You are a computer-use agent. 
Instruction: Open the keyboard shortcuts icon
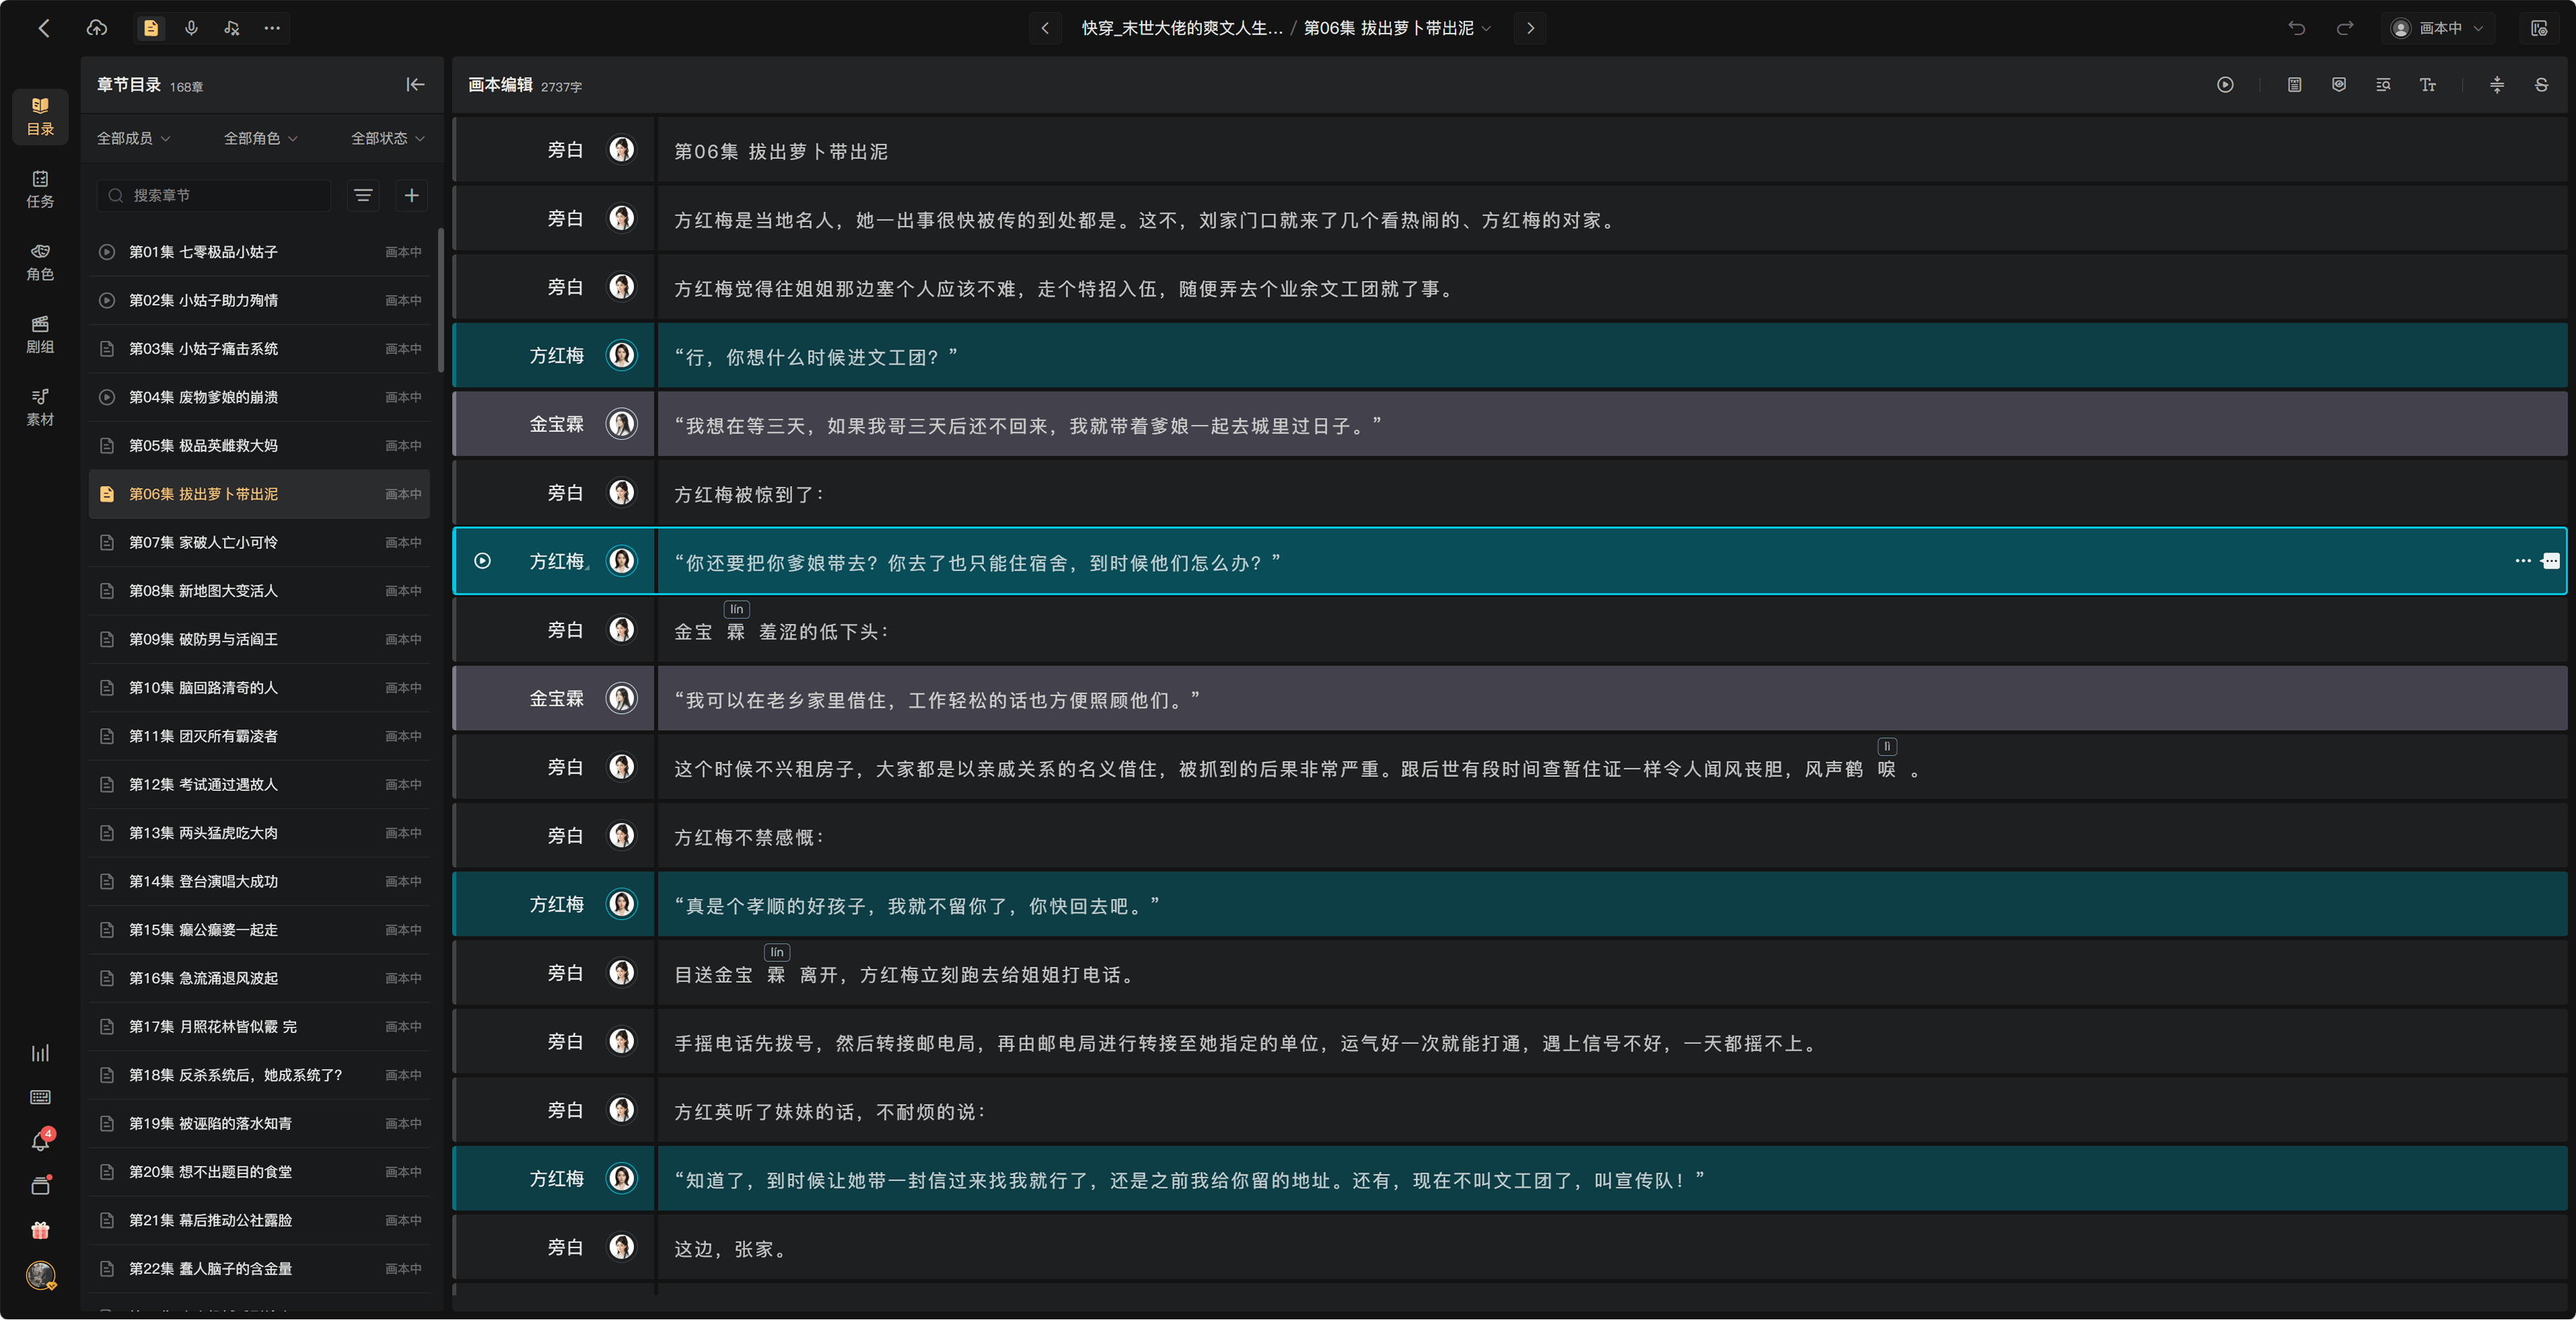(x=40, y=1097)
